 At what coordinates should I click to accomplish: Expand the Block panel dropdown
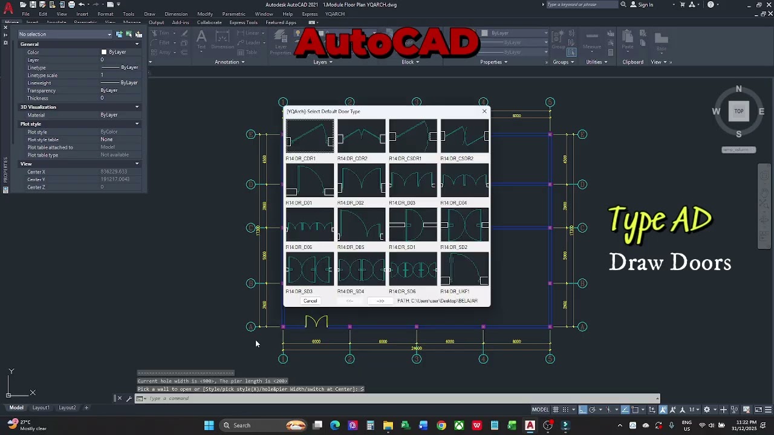click(411, 62)
